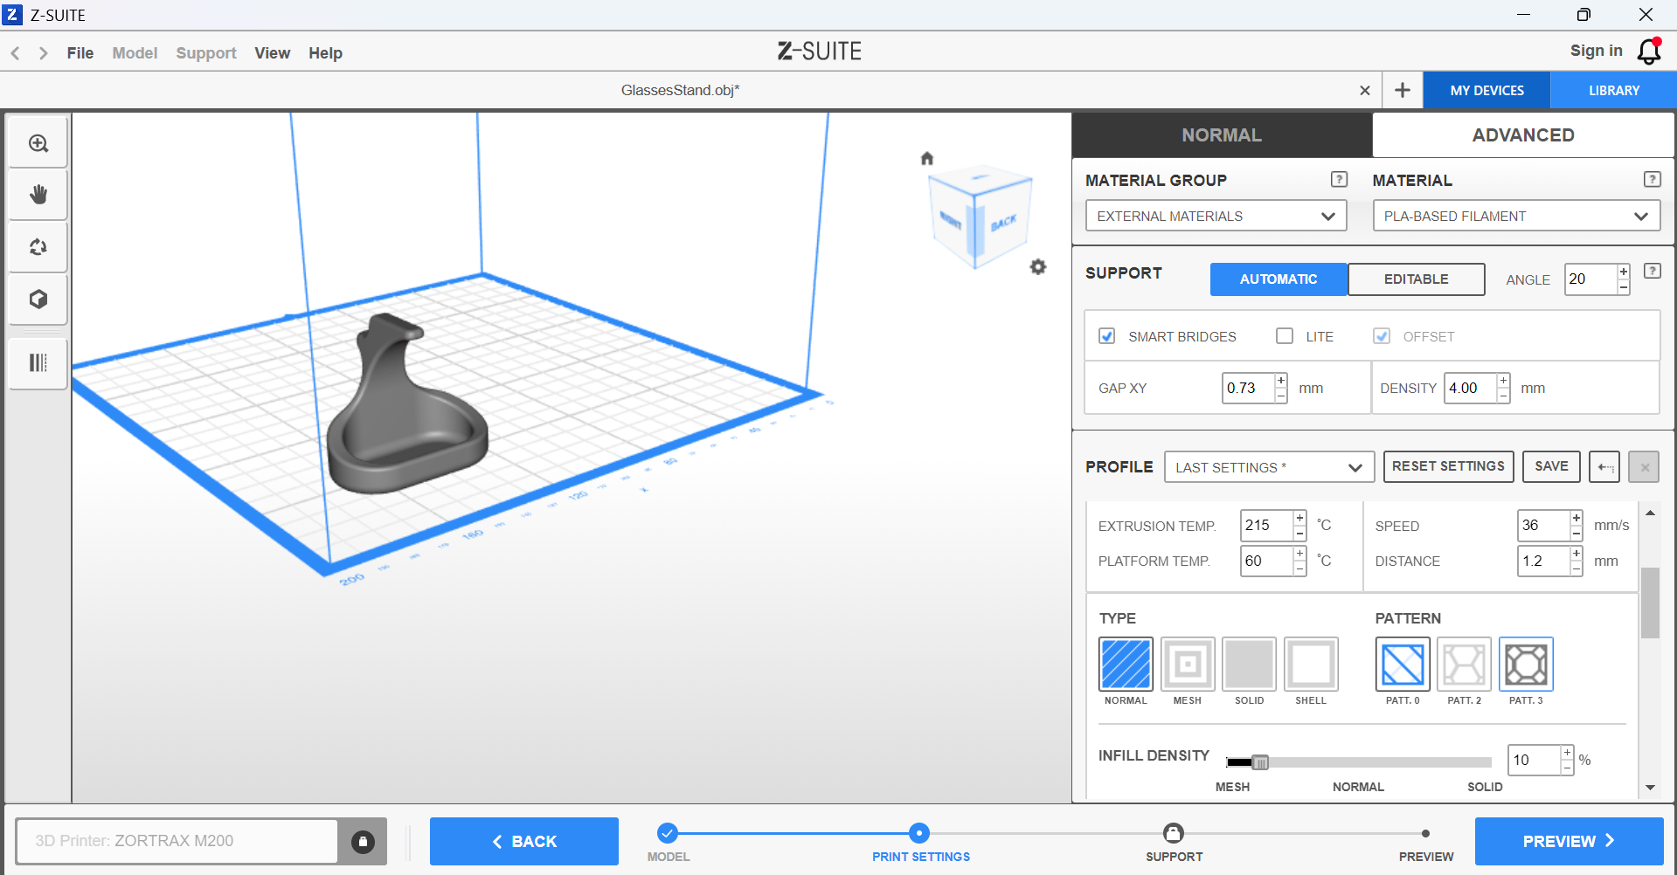Click the Distance value field
Image resolution: width=1677 pixels, height=875 pixels.
click(1543, 561)
